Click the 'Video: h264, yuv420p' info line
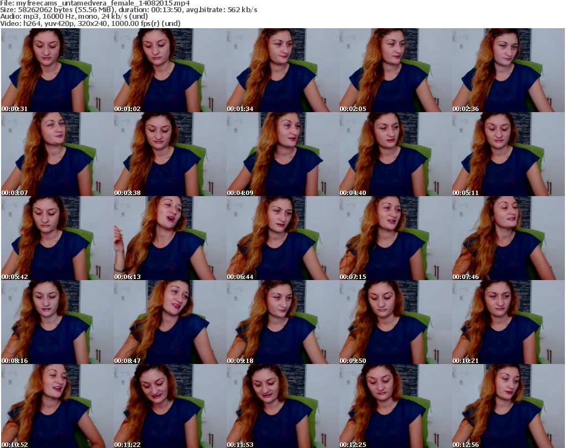The image size is (566, 448). click(90, 23)
